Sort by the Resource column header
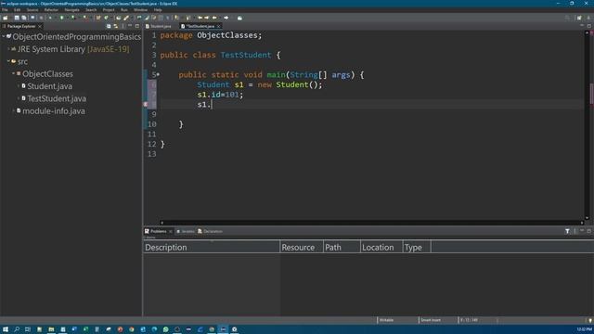 tap(302, 248)
